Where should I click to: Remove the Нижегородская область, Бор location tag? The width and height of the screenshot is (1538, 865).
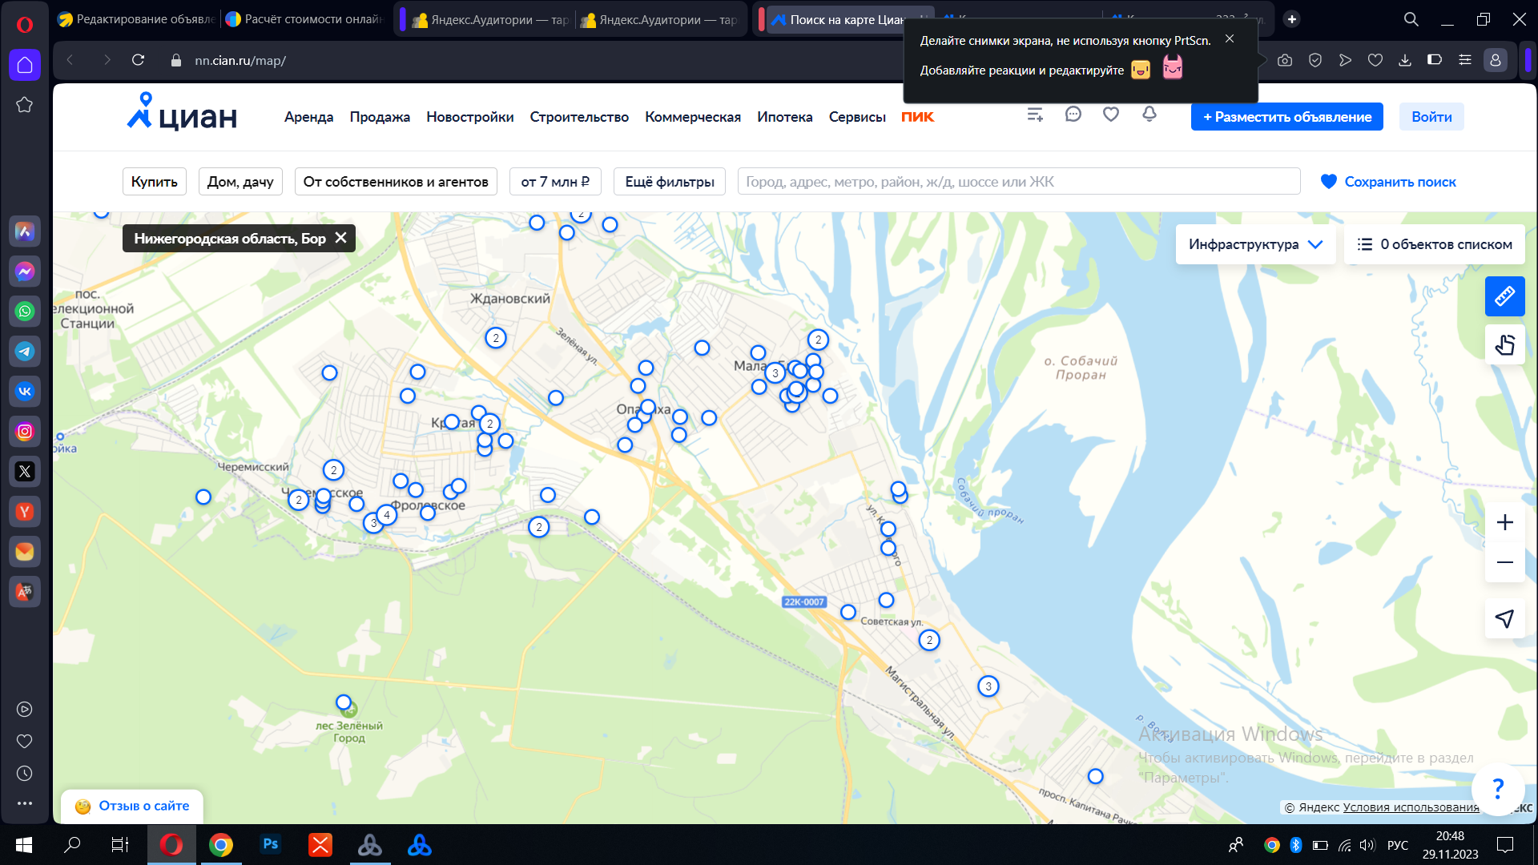pos(340,238)
